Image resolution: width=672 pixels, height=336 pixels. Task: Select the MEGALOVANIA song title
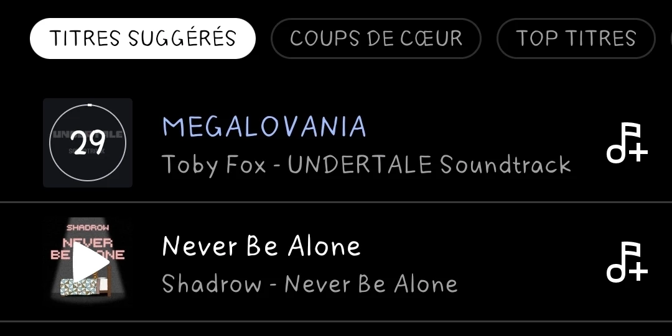(x=264, y=127)
